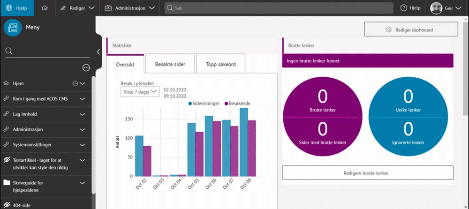The width and height of the screenshot is (469, 209).
Task: Toggle visibility of the Testartikkel page
Action: 7,159
